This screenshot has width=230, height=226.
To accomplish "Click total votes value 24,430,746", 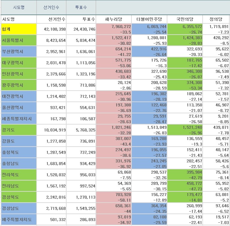I will pyautogui.click(x=84, y=29).
